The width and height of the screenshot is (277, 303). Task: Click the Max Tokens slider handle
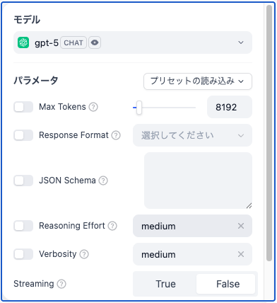click(x=139, y=108)
